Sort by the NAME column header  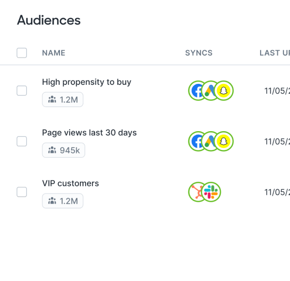coord(54,53)
